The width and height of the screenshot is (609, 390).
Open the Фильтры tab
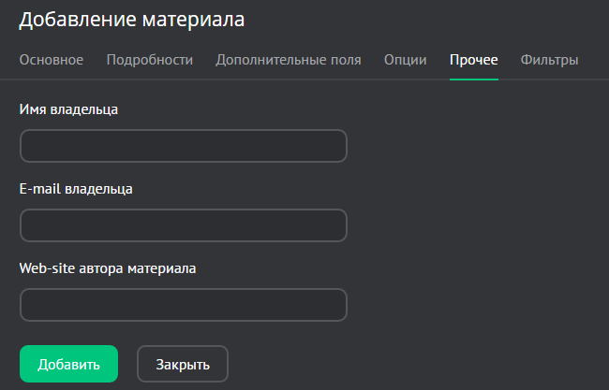click(x=549, y=60)
